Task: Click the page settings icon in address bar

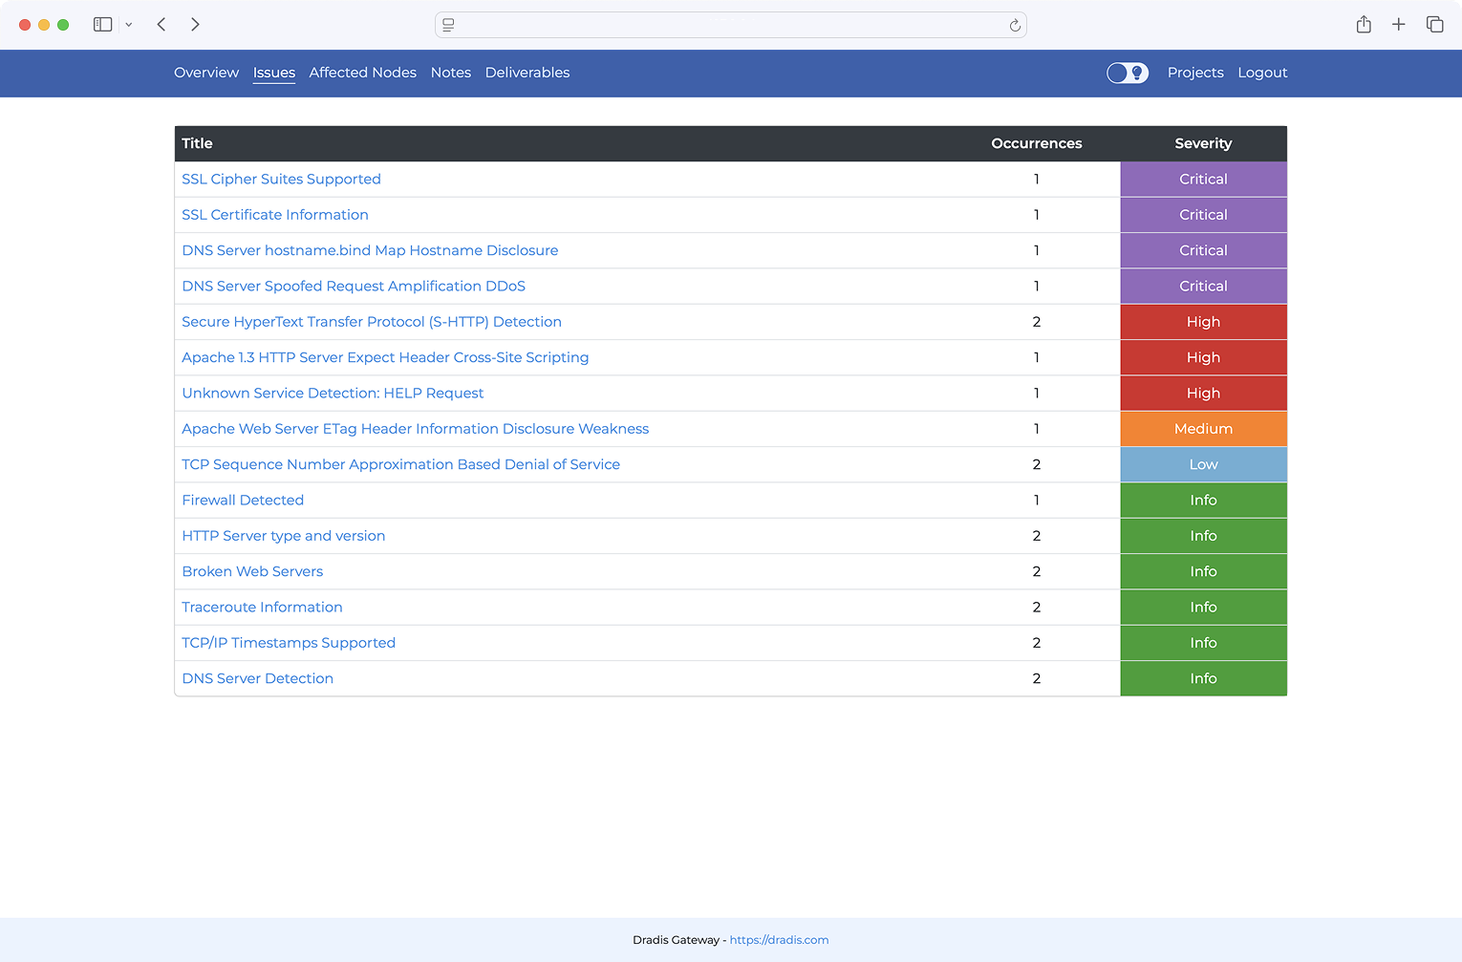Action: point(448,25)
